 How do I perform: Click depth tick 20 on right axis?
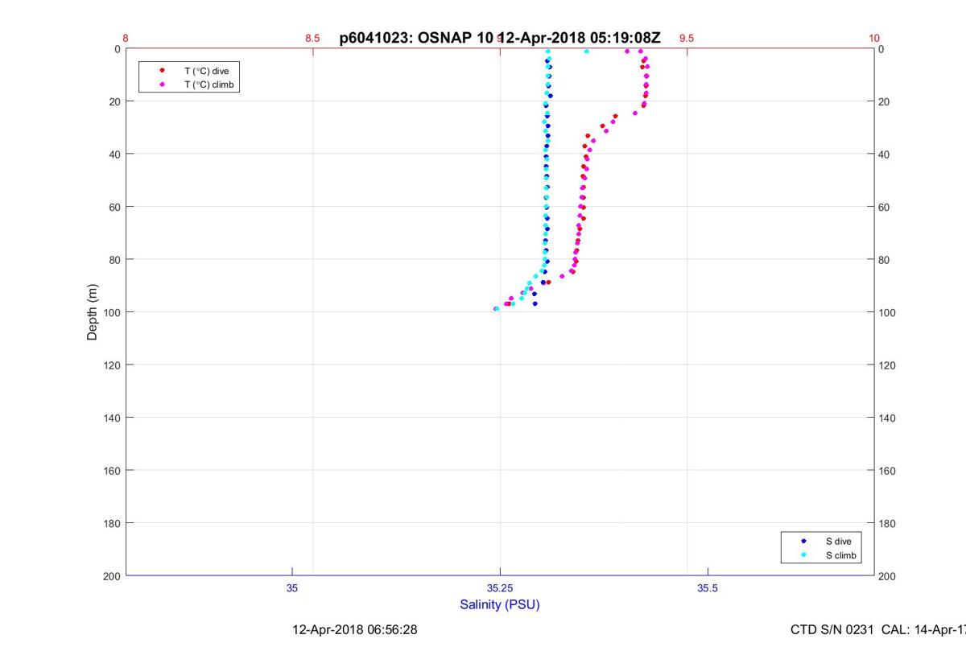(885, 101)
